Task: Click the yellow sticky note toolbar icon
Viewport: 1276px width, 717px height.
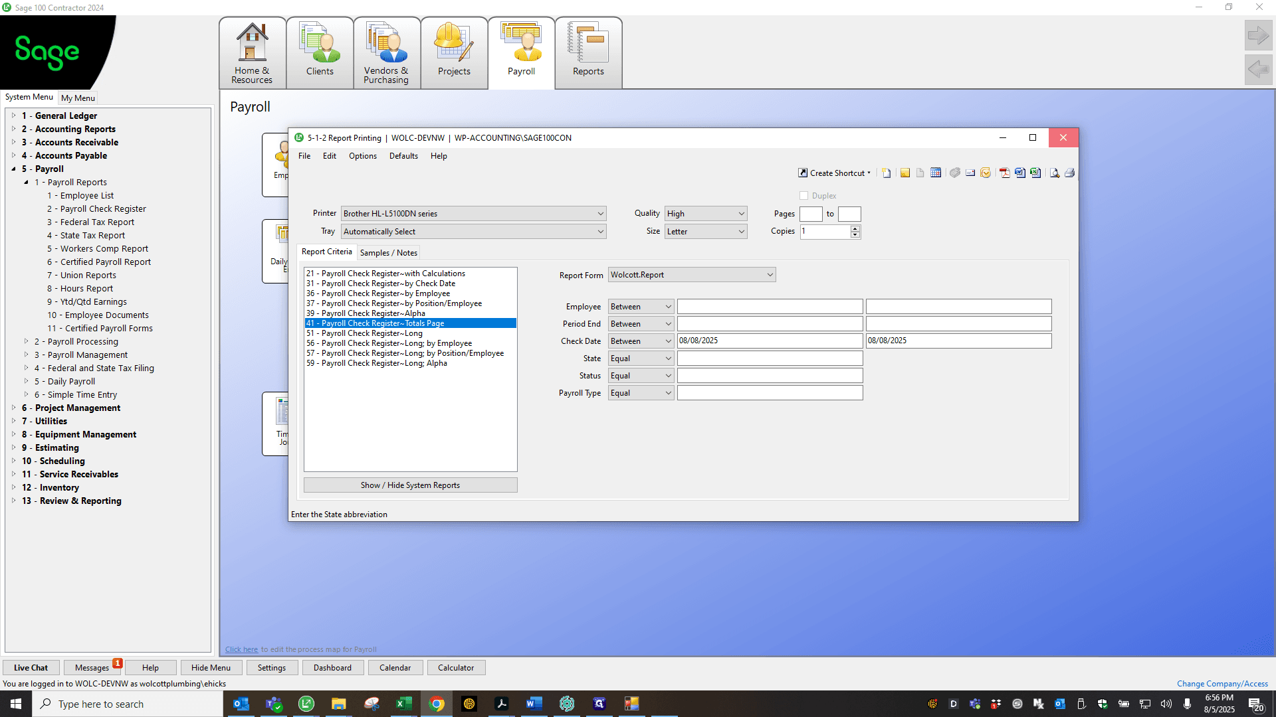Action: click(905, 173)
